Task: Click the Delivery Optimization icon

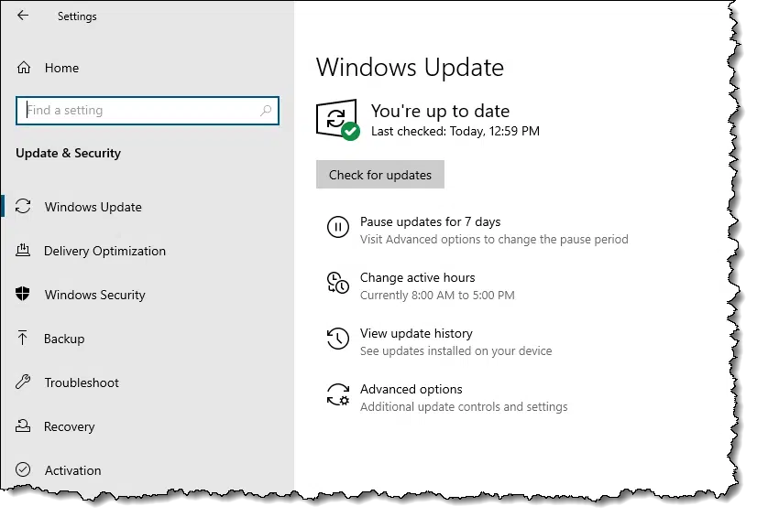Action: coord(23,250)
